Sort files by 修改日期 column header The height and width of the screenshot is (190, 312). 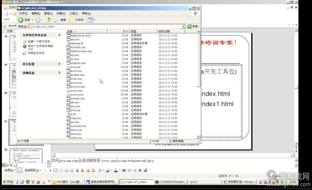(x=171, y=31)
